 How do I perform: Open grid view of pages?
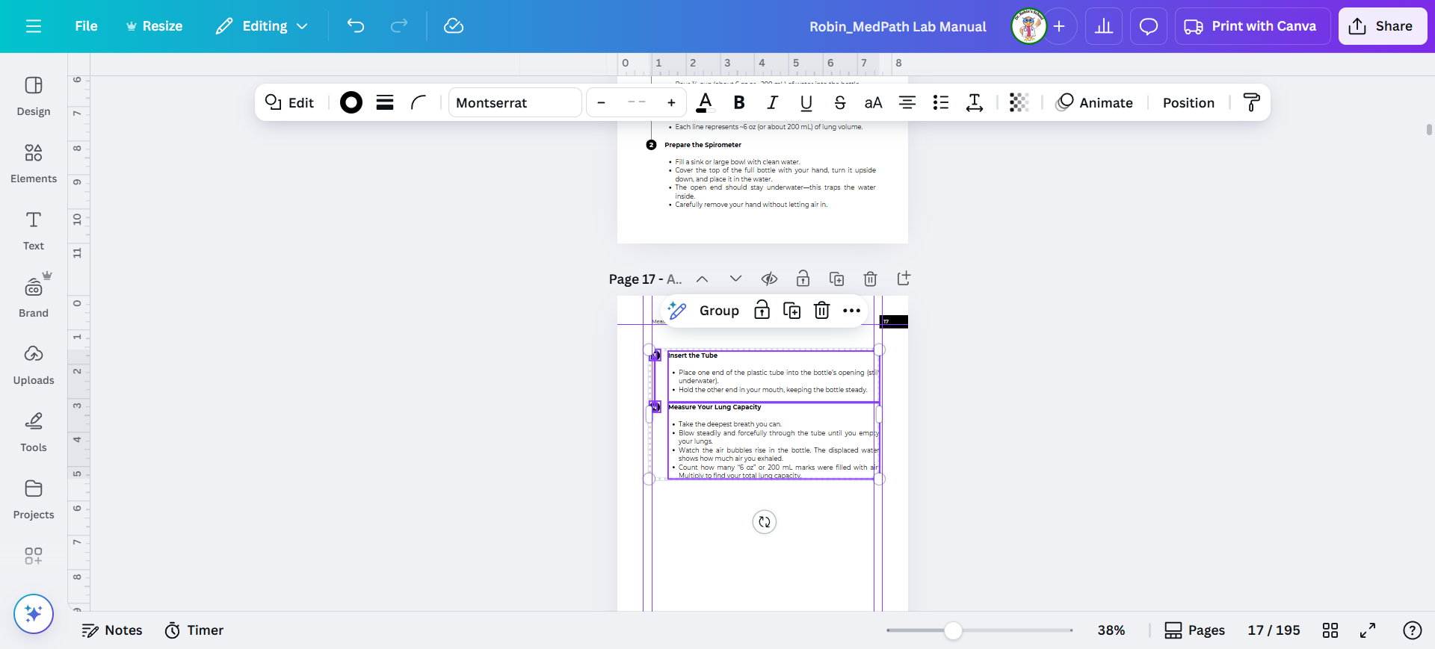coord(1330,630)
